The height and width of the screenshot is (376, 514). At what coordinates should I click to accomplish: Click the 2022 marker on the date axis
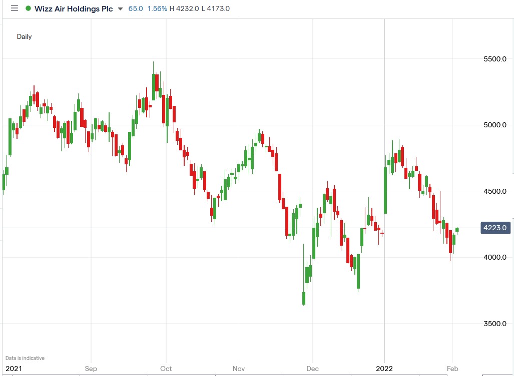(x=384, y=369)
